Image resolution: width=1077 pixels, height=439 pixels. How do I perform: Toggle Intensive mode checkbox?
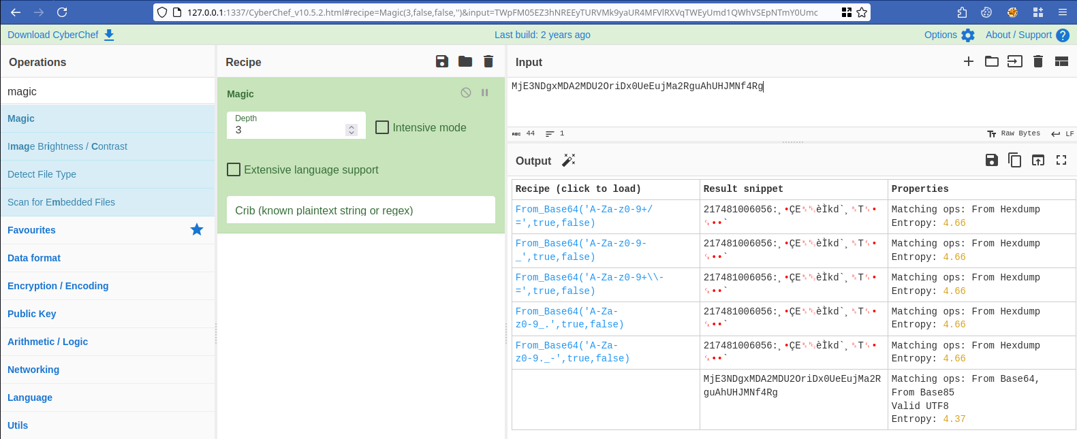coord(382,127)
